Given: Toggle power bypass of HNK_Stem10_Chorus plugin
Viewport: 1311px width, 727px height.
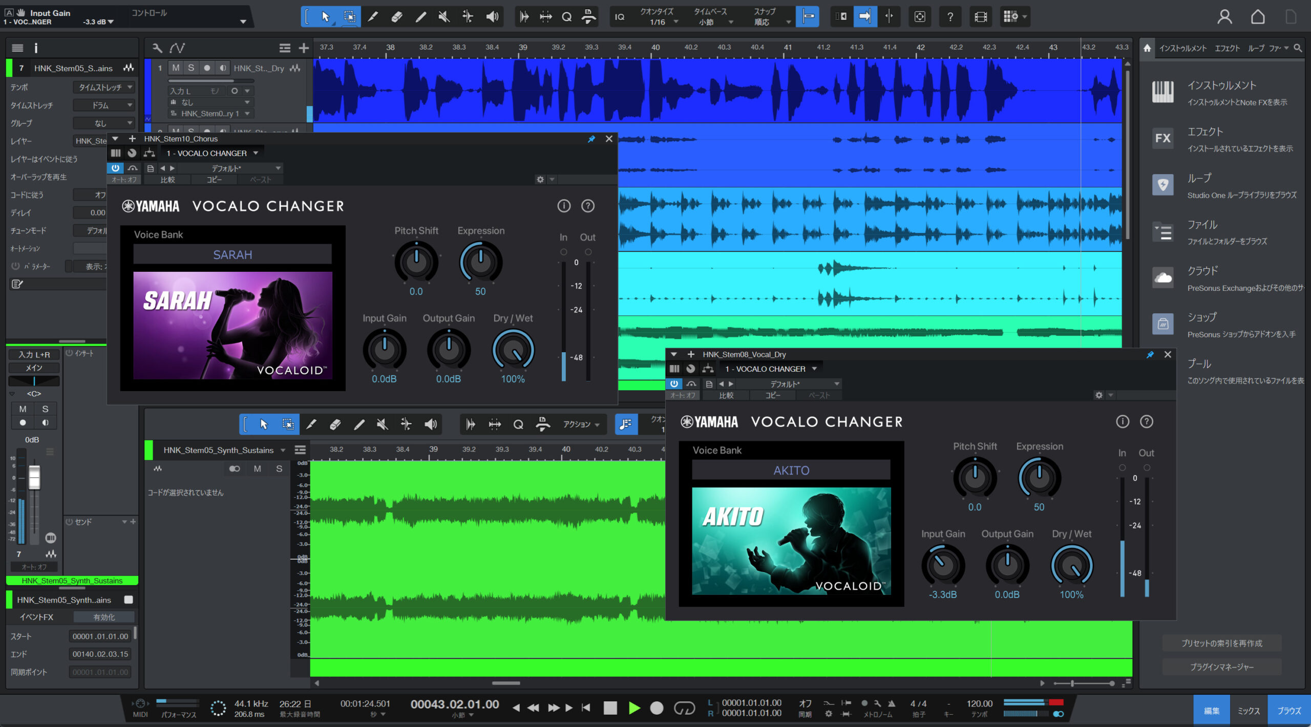Looking at the screenshot, I should 115,168.
